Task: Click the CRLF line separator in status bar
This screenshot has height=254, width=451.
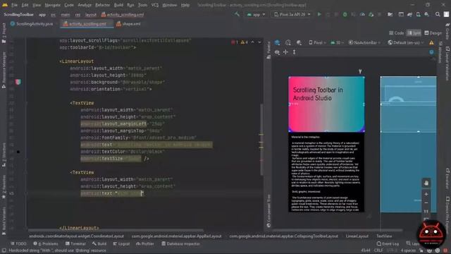Action: 378,250
